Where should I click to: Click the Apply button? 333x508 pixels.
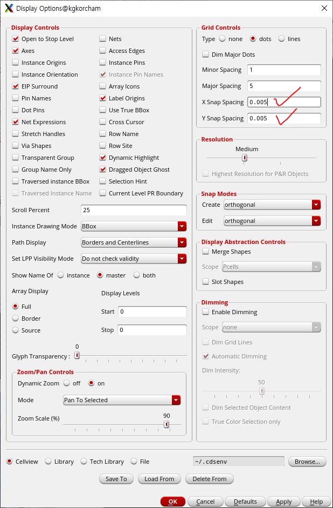[x=284, y=502]
